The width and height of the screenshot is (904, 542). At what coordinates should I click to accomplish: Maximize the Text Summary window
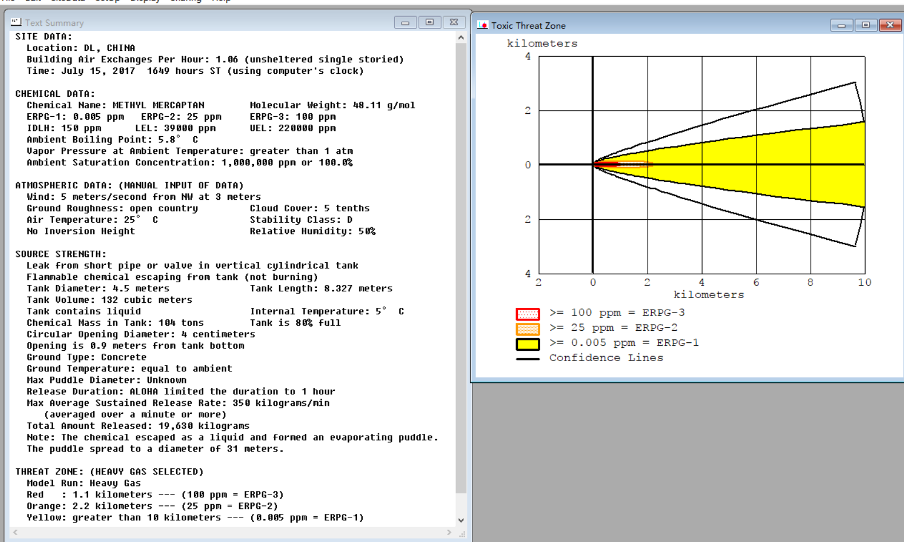[x=430, y=22]
